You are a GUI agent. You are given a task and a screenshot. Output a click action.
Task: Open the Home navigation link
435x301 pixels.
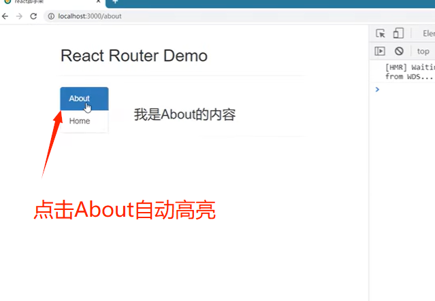(x=84, y=122)
